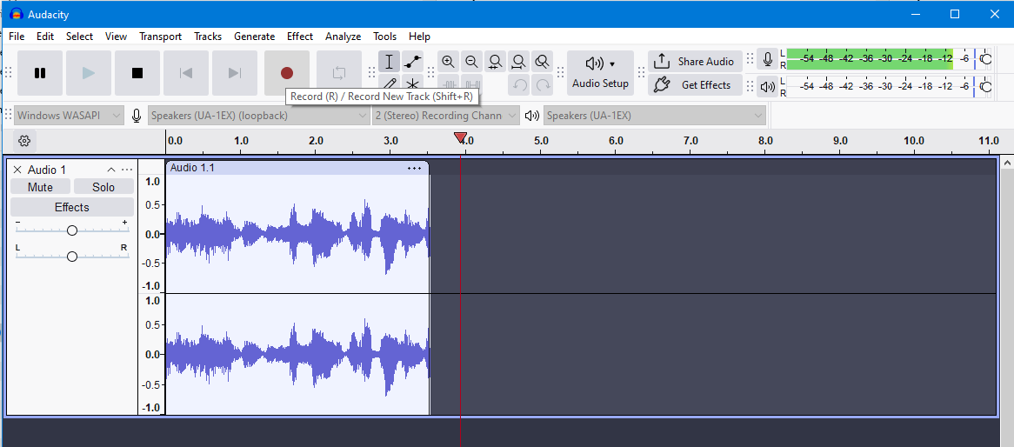Select the Audio 1.1 clip title bar

(x=297, y=168)
